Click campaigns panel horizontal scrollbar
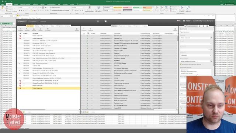The width and height of the screenshot is (236, 133). tap(33, 110)
